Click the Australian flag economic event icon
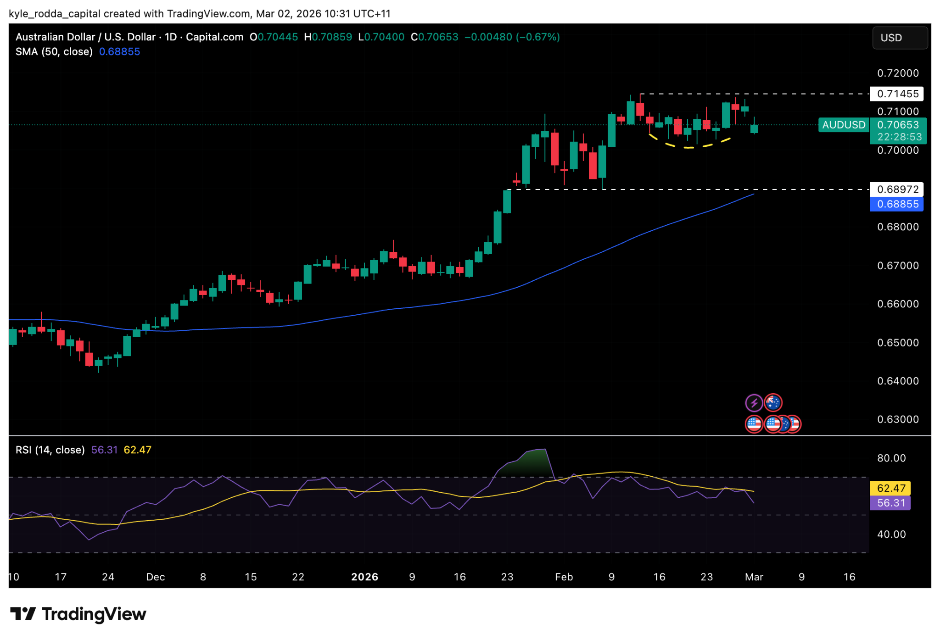This screenshot has width=940, height=640. coord(773,403)
